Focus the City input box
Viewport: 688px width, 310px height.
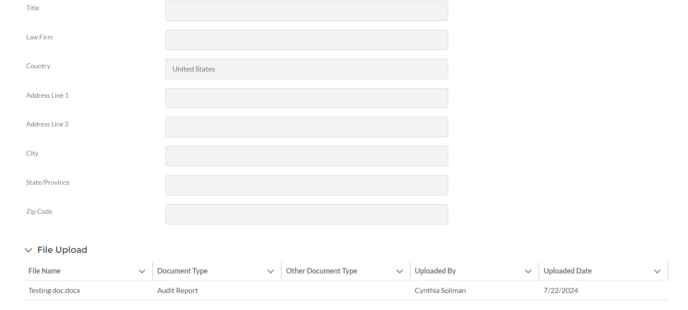(307, 156)
